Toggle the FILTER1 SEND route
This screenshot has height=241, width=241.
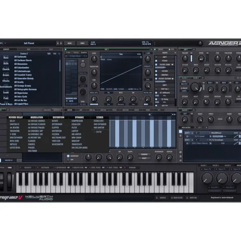(156, 64)
